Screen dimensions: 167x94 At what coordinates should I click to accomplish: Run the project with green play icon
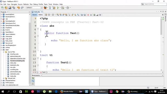click(x=58, y=8)
